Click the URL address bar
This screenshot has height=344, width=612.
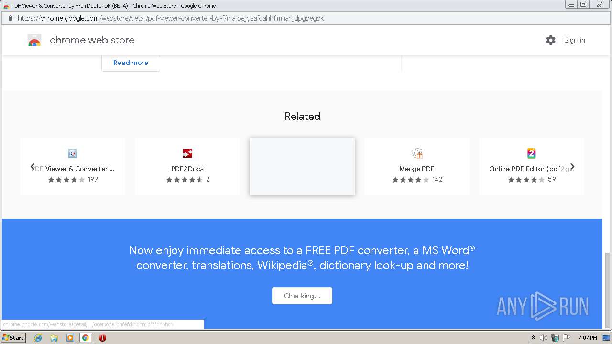306,18
